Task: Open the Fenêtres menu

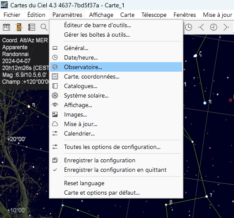Action: pyautogui.click(x=185, y=15)
